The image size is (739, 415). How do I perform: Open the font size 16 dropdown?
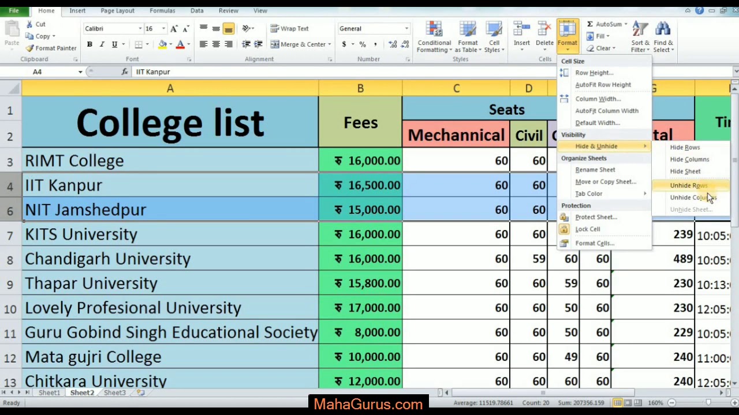[x=163, y=29]
